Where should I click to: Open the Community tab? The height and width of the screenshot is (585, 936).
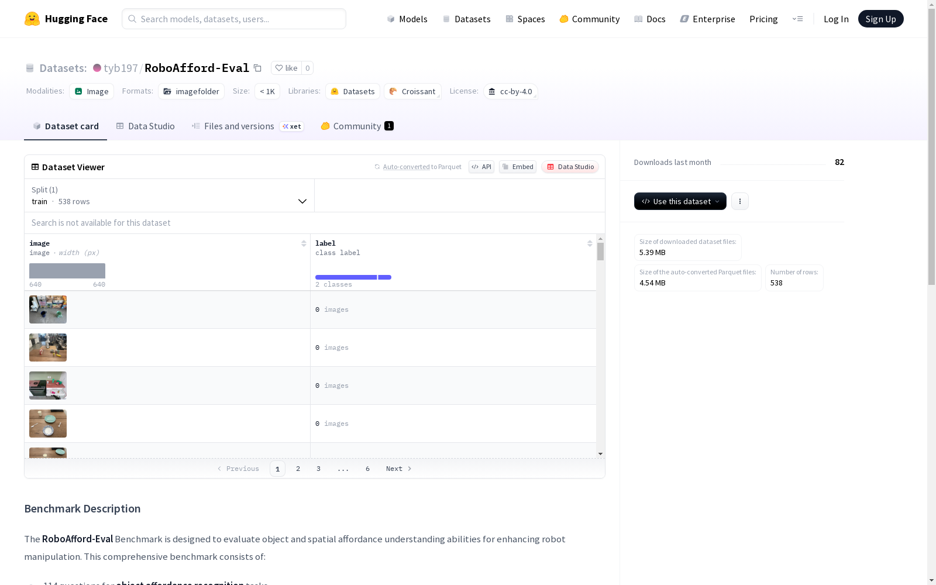[357, 126]
